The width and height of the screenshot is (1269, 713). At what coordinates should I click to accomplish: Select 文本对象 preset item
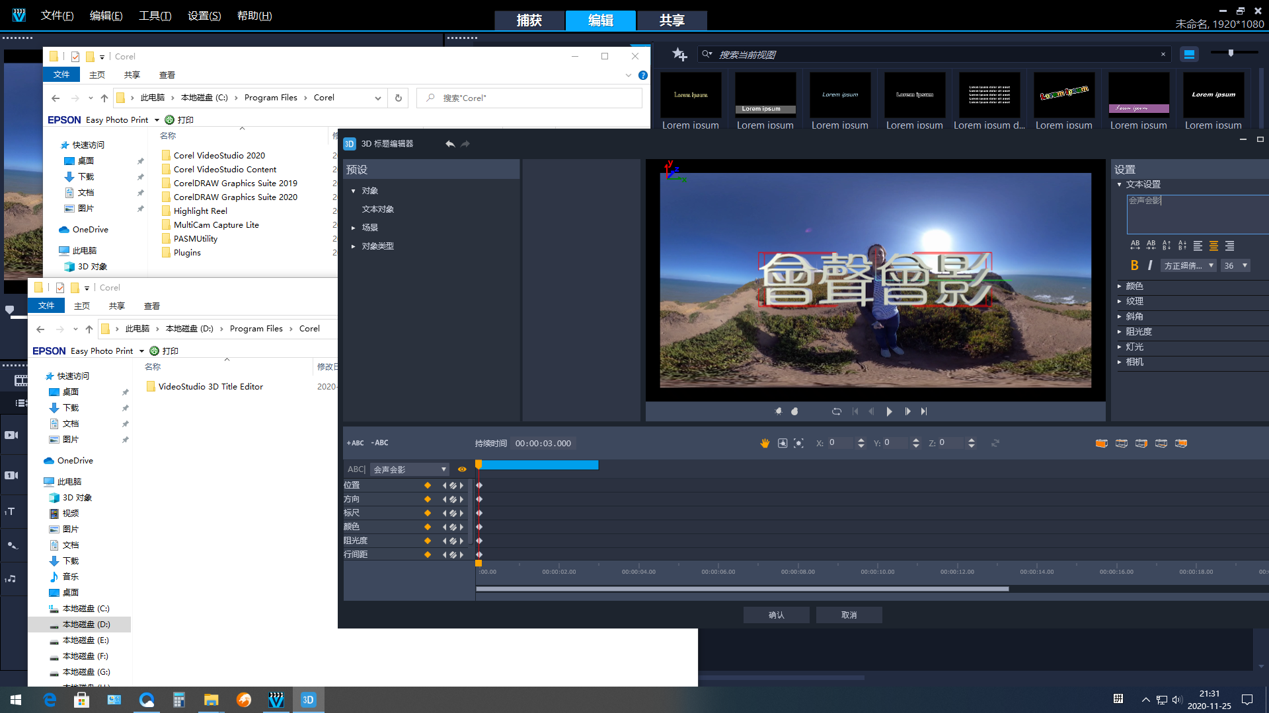(x=377, y=209)
